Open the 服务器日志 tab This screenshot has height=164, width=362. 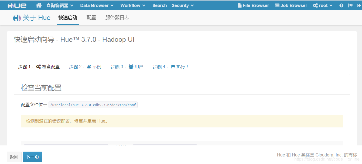(x=117, y=18)
